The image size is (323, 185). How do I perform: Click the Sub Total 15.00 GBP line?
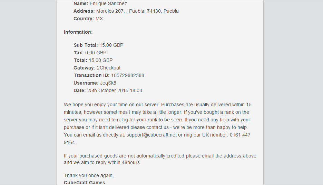click(98, 45)
